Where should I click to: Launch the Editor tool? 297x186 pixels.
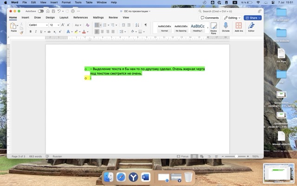pyautogui.click(x=251, y=27)
